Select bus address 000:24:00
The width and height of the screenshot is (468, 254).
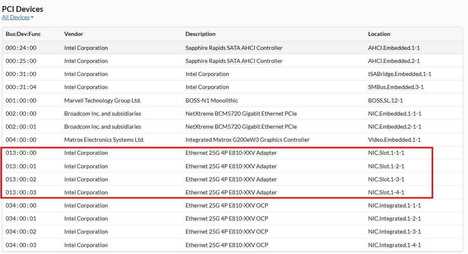(x=21, y=48)
